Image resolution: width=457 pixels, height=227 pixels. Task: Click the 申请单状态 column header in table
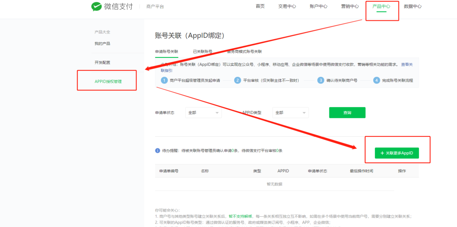pos(317,171)
